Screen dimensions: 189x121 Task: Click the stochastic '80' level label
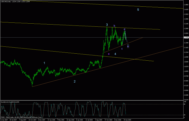point(184,104)
